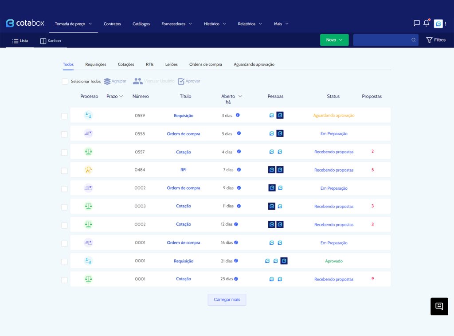Expand the Novo dropdown button

334,40
